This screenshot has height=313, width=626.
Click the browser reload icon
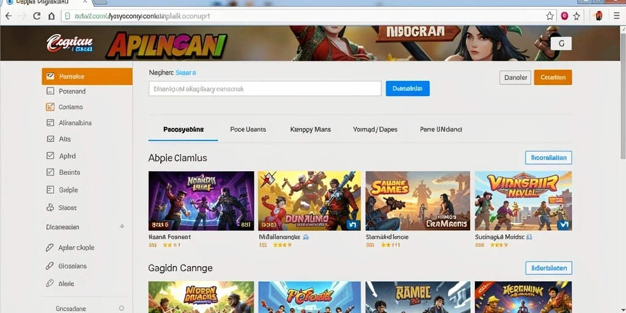(37, 16)
